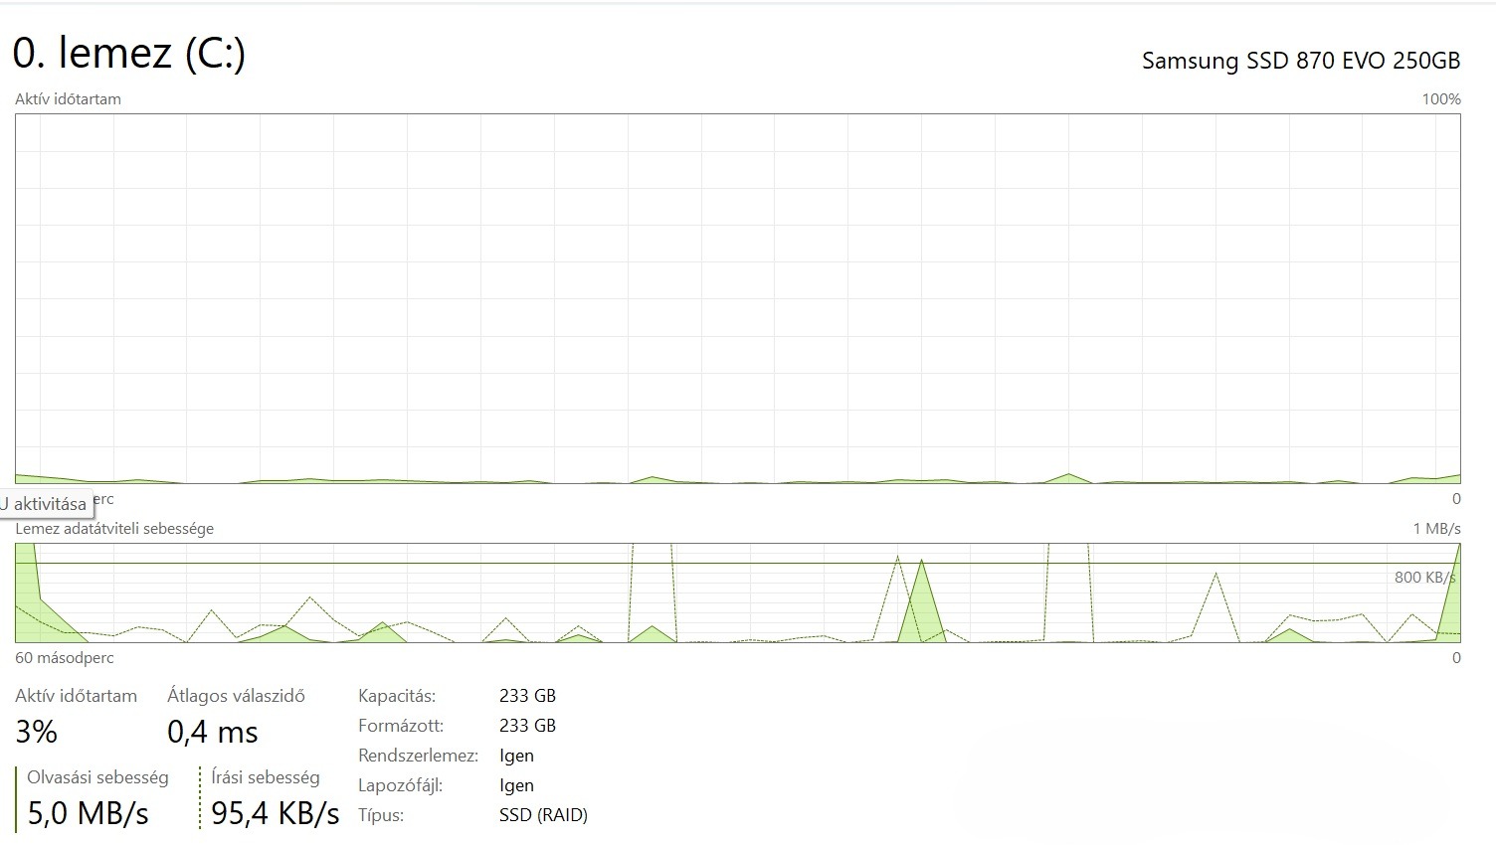Image resolution: width=1496 pixels, height=845 pixels.
Task: Click the 0,4 ms average response time value
Action: pos(213,733)
